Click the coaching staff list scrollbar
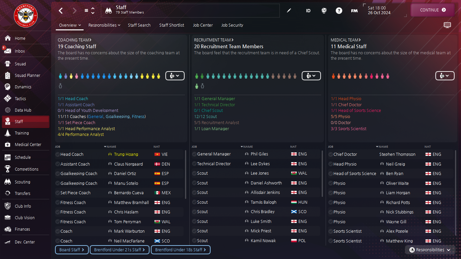 (x=186, y=174)
